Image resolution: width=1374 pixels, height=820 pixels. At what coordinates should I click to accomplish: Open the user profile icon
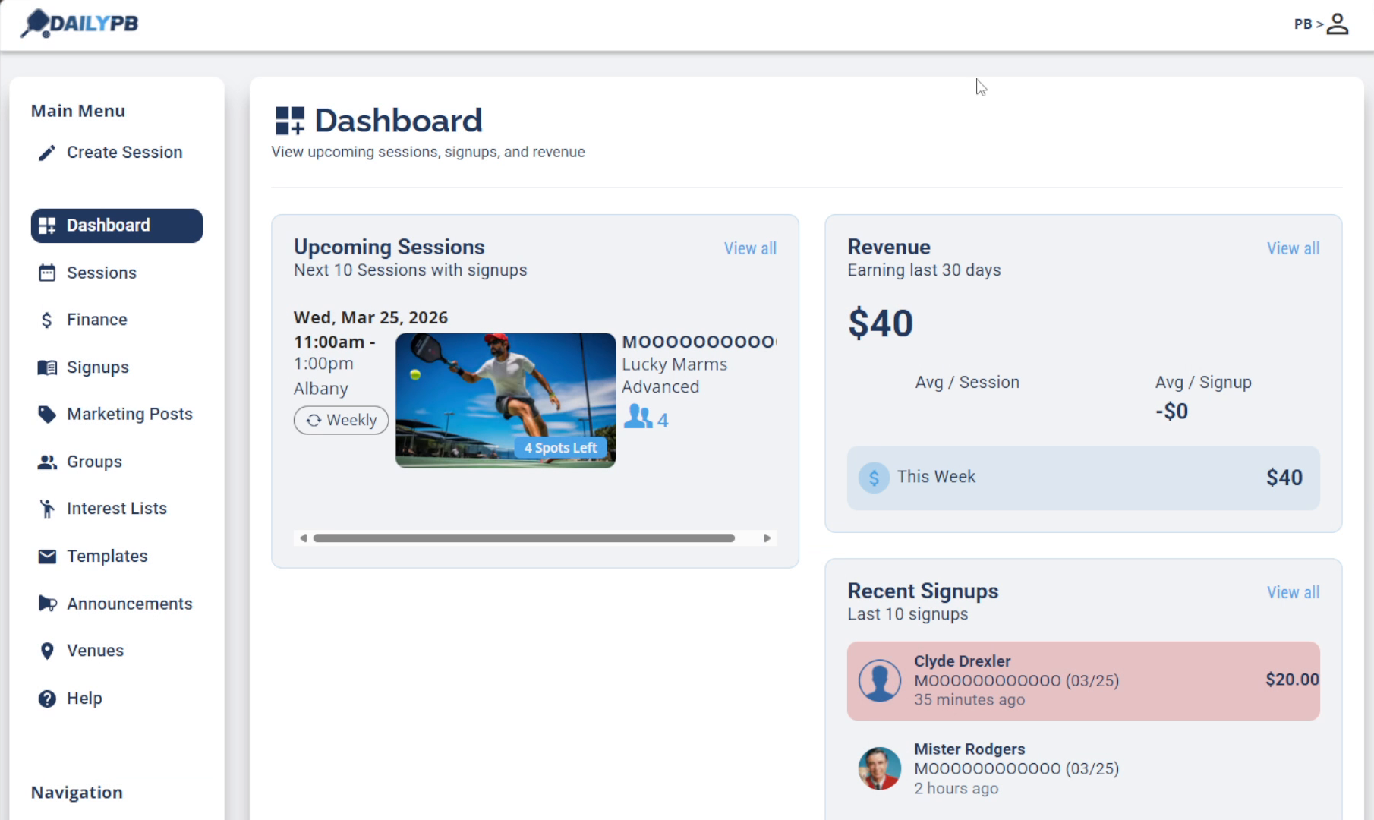pyautogui.click(x=1338, y=24)
